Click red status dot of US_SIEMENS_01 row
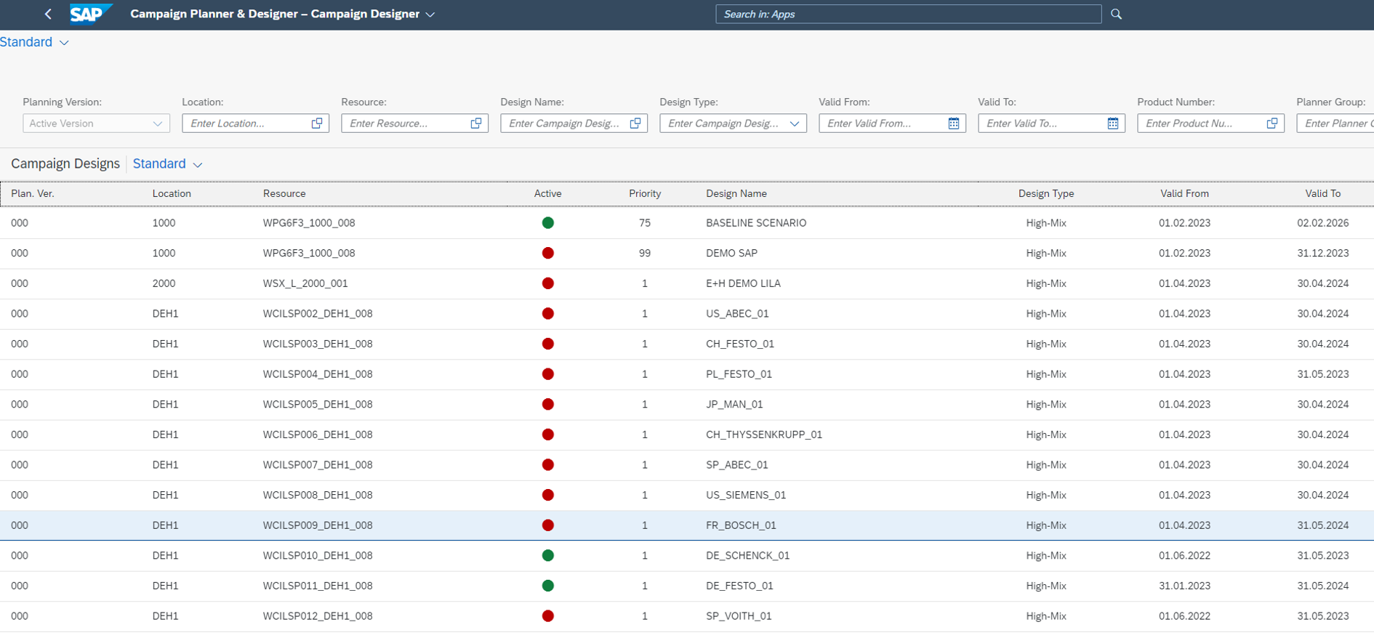This screenshot has height=638, width=1374. tap(548, 495)
